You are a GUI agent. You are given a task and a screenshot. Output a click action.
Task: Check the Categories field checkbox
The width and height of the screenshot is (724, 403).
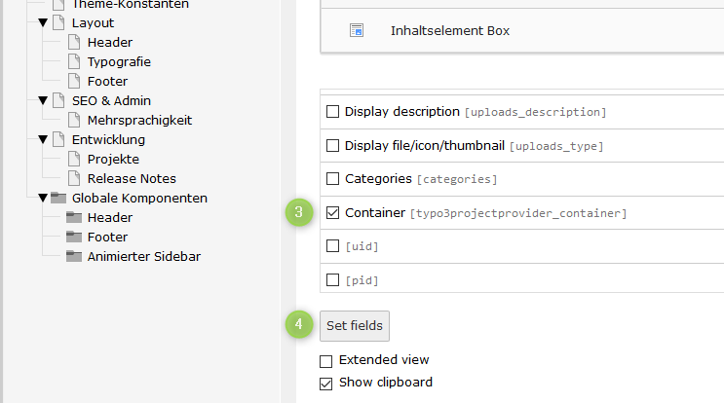tap(332, 179)
